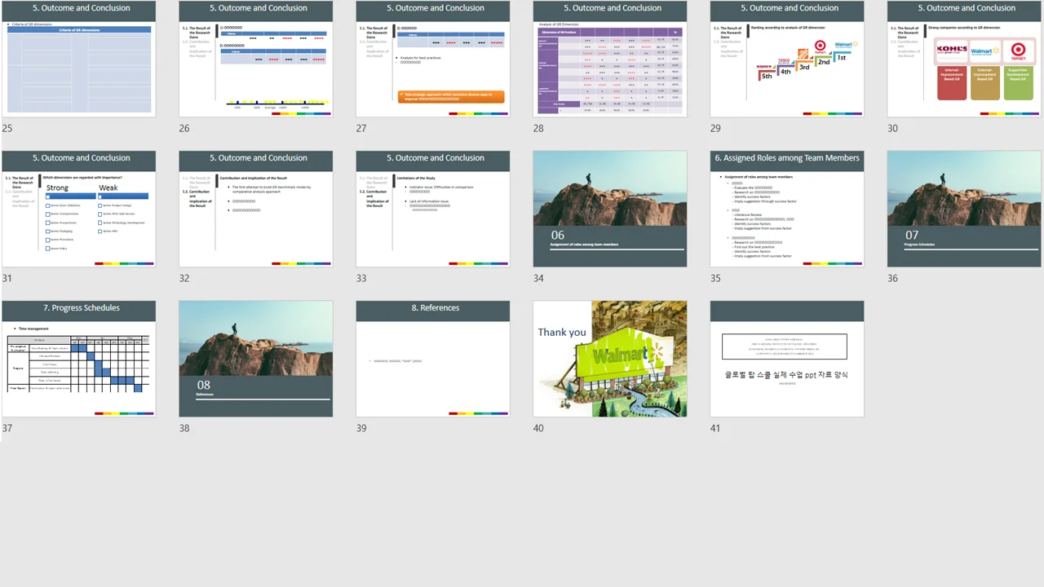Click slide number label 40

(x=538, y=428)
